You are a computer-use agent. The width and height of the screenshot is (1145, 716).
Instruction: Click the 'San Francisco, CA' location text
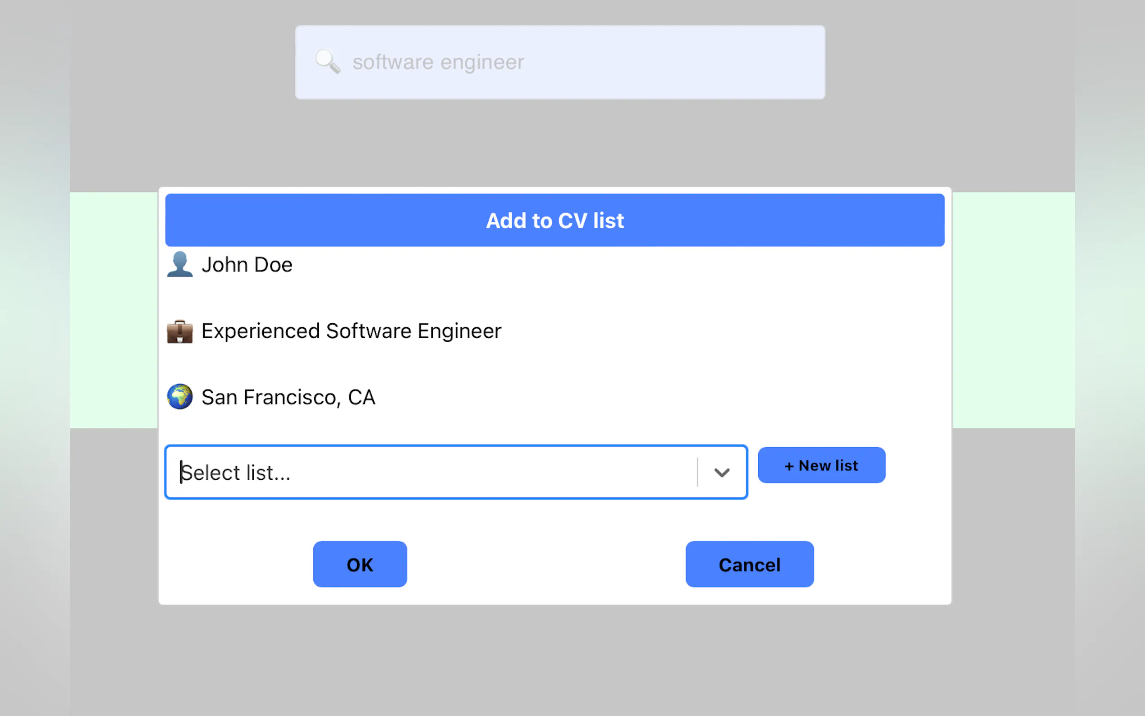point(288,397)
